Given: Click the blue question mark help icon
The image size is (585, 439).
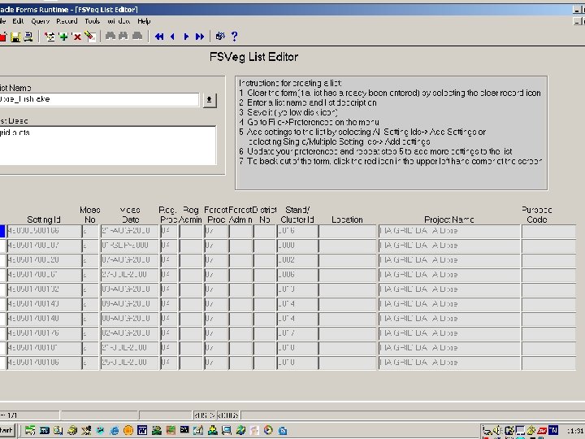Looking at the screenshot, I should pyautogui.click(x=234, y=37).
